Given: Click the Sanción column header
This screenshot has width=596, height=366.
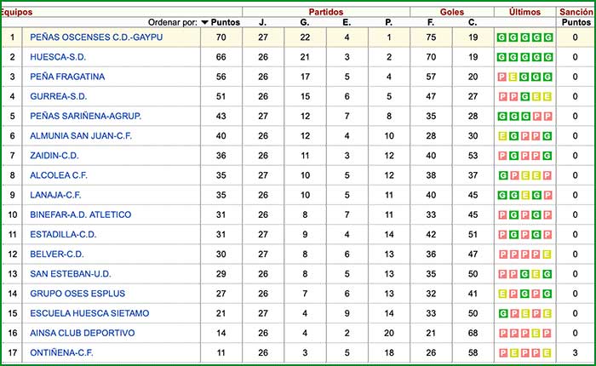Looking at the screenshot, I should 575,11.
